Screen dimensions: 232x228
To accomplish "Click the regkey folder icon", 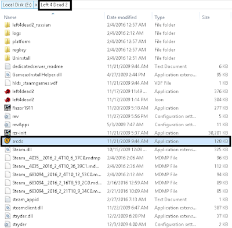I will 8,50.
